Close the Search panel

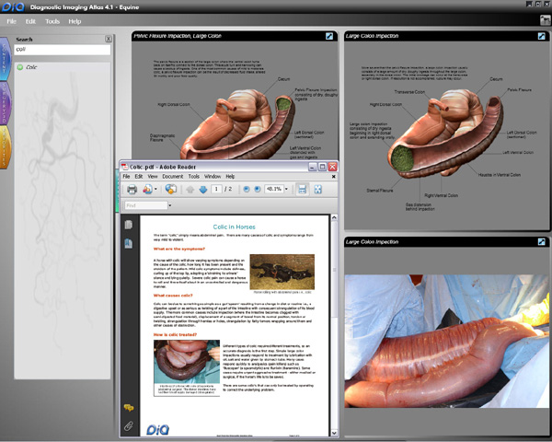(x=109, y=39)
